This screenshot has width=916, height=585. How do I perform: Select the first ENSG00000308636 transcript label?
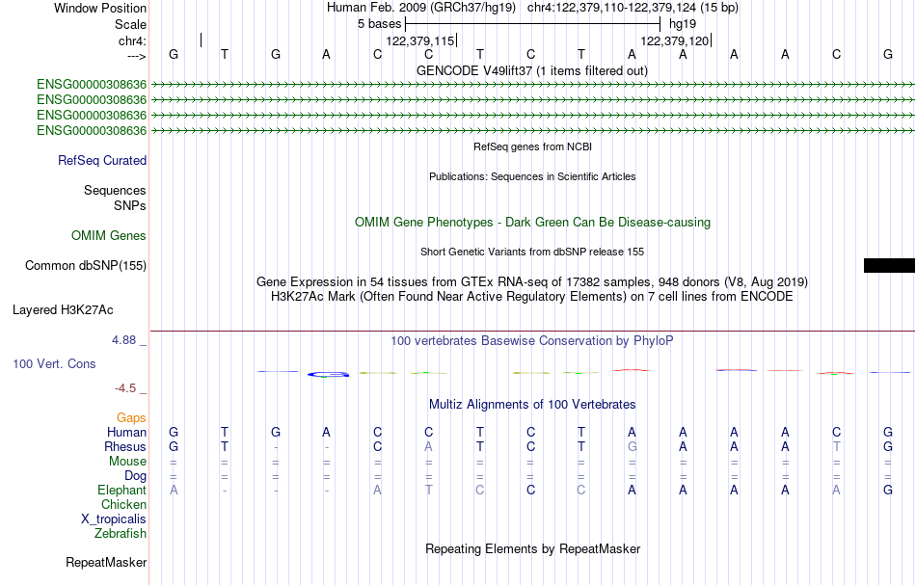pos(92,85)
